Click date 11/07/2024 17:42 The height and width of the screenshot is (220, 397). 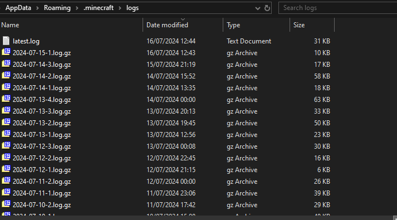tap(171, 204)
